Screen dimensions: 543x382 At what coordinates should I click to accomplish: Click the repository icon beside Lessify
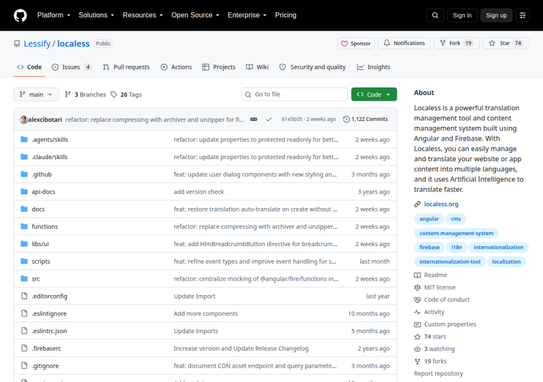pyautogui.click(x=17, y=44)
